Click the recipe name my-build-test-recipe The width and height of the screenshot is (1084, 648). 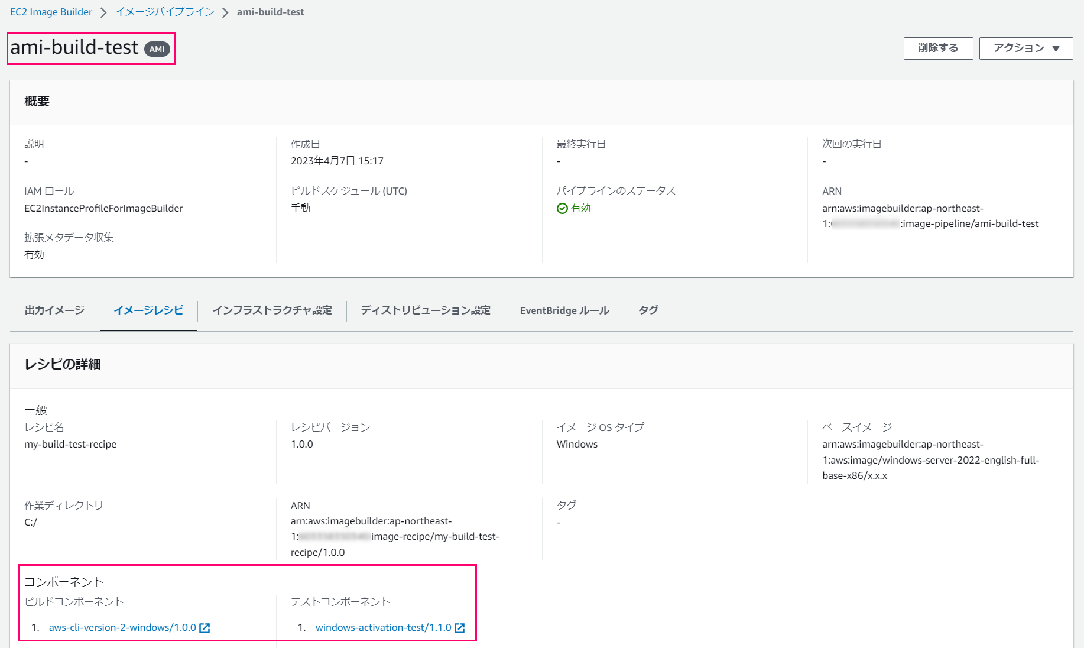[x=70, y=444]
